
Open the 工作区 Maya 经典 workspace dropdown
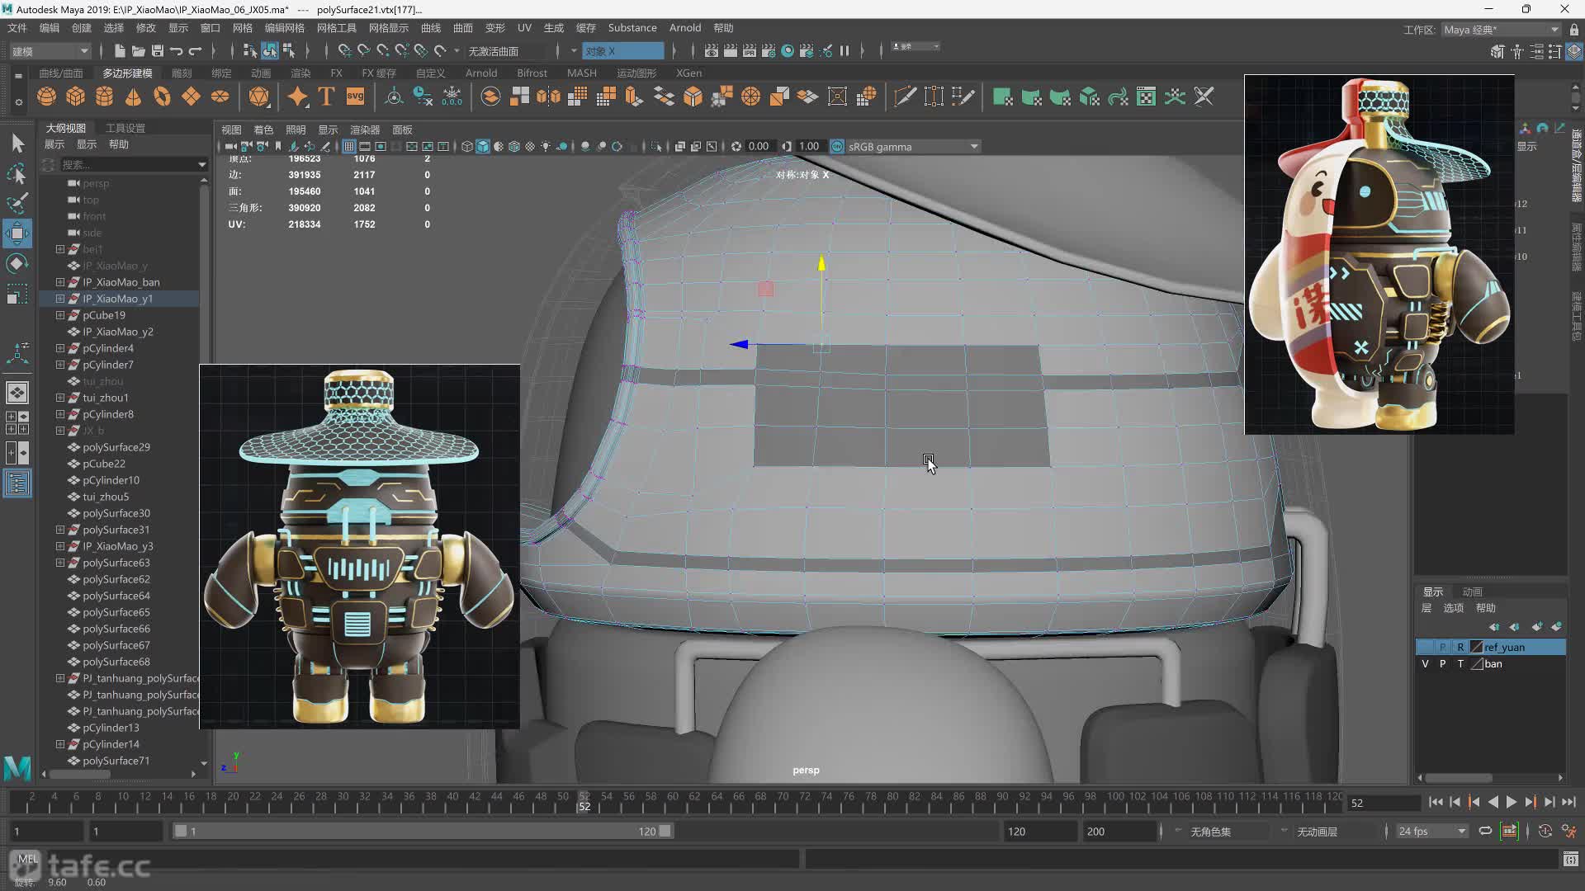(x=1501, y=30)
